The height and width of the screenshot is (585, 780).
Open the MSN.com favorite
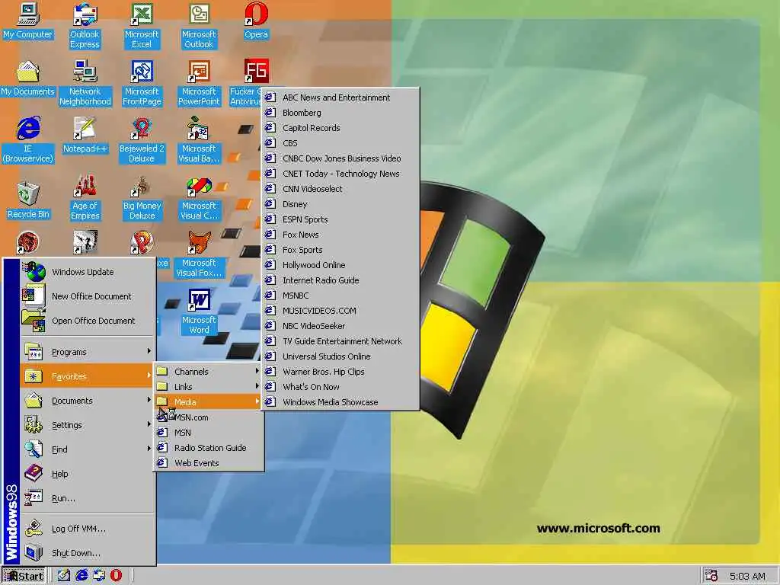(x=209, y=417)
